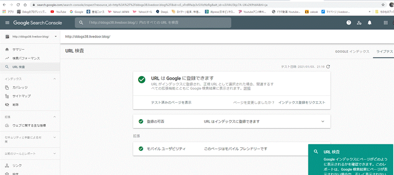Open the その他のブックマーク folder
Viewport: 394px width, 175px height.
coord(384,11)
